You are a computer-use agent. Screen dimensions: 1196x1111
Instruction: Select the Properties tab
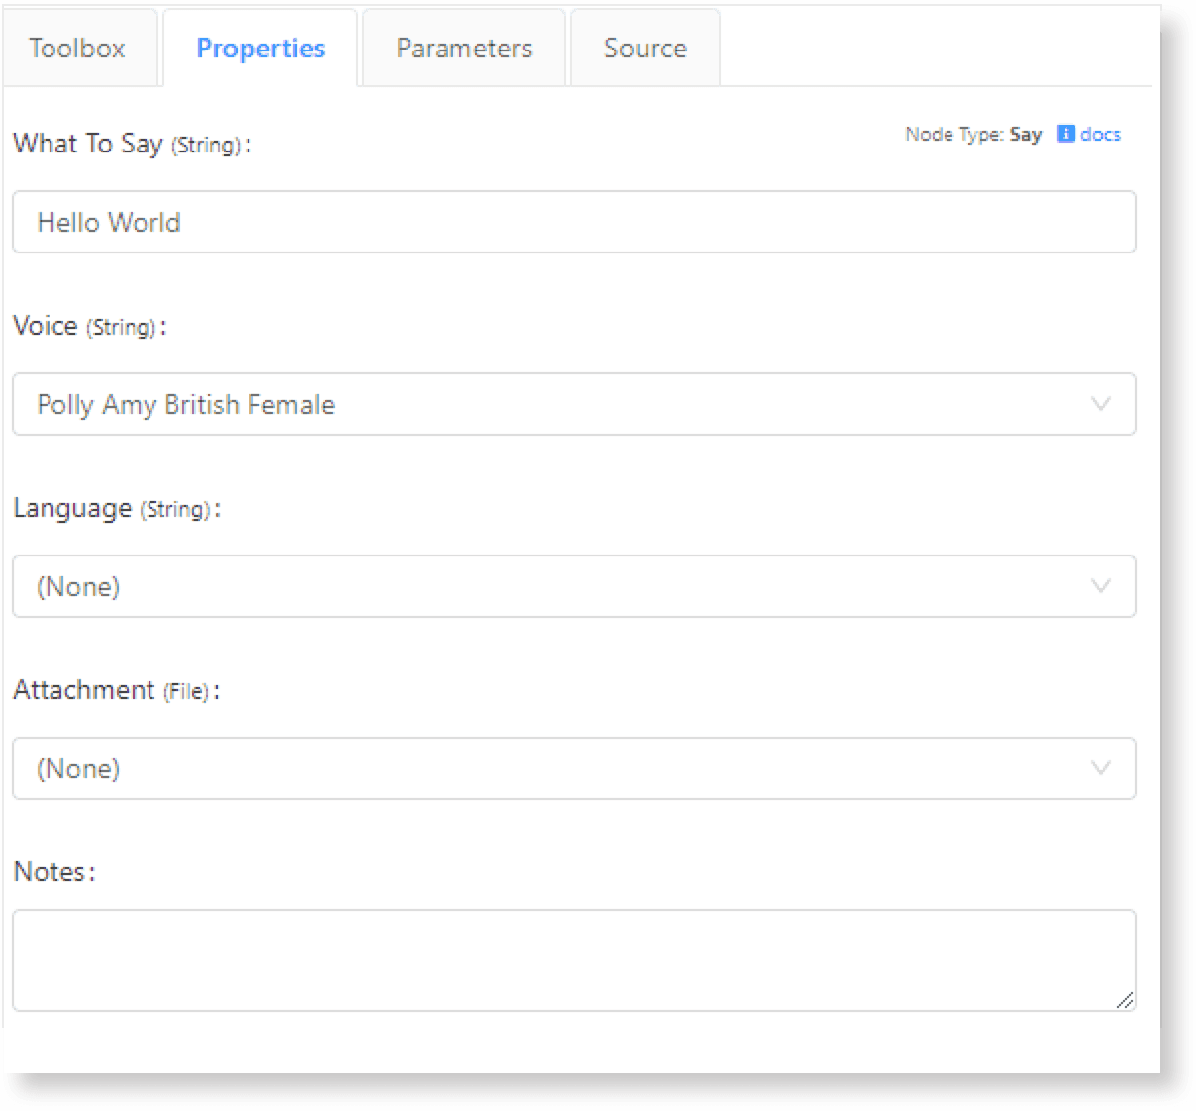(260, 49)
